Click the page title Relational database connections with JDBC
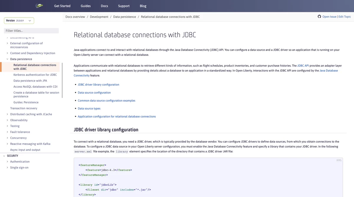 click(x=135, y=35)
